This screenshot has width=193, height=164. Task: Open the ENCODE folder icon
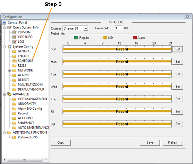(14, 56)
